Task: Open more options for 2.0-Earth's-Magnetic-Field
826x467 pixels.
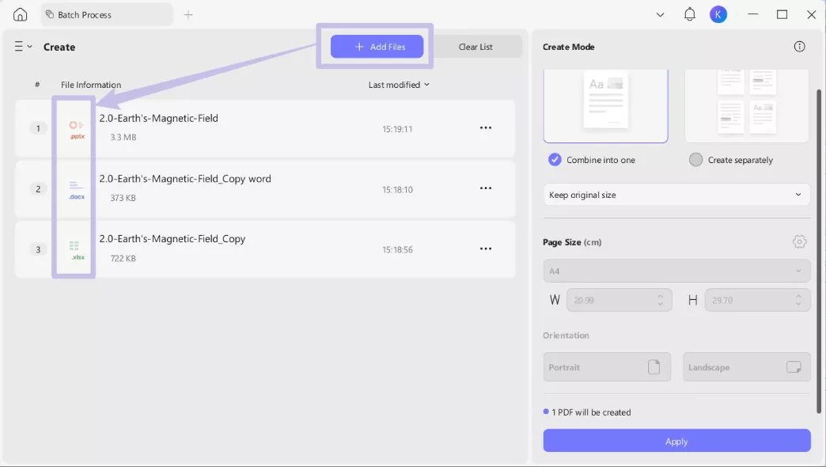Action: point(486,128)
